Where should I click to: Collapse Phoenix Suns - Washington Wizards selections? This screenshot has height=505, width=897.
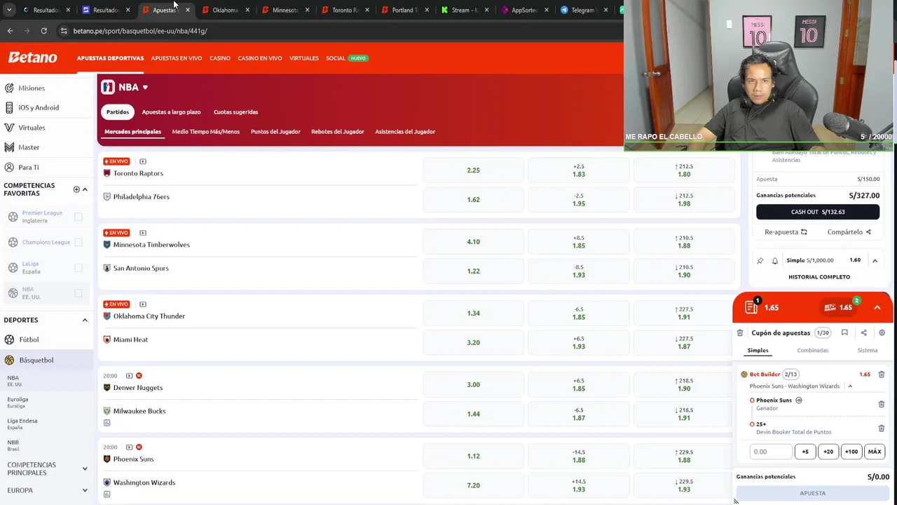coord(850,386)
